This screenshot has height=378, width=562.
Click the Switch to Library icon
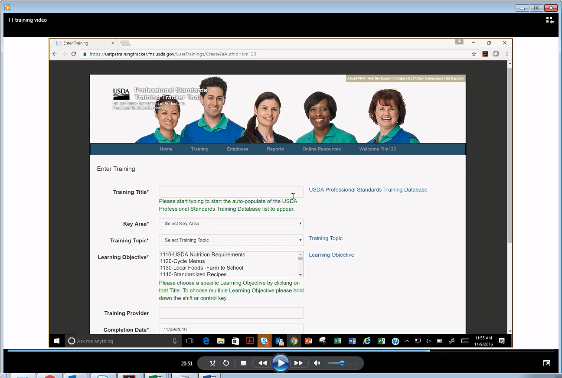click(x=550, y=20)
